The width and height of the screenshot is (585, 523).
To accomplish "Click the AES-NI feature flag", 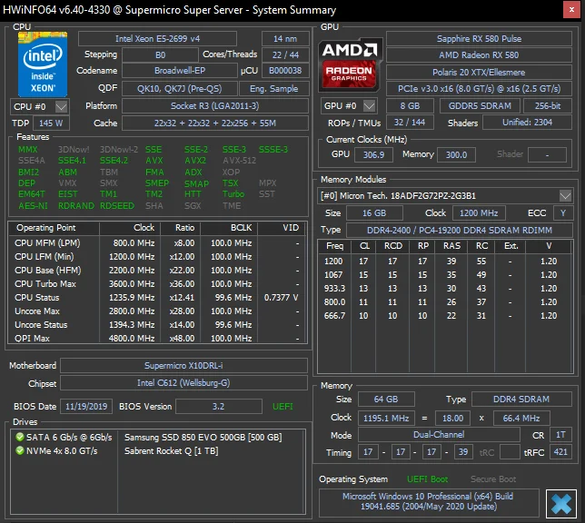I will (34, 206).
